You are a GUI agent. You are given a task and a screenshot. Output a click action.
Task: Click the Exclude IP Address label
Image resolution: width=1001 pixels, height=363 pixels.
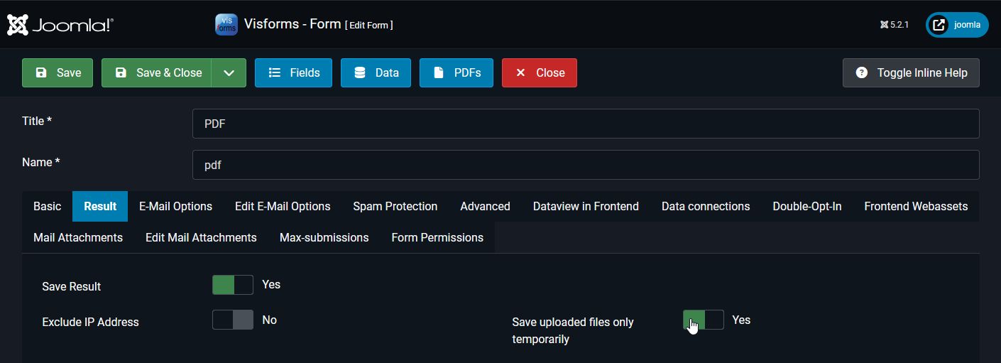click(x=90, y=322)
